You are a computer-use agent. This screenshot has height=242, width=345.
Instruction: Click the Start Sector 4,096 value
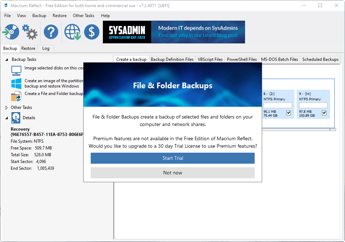41,162
